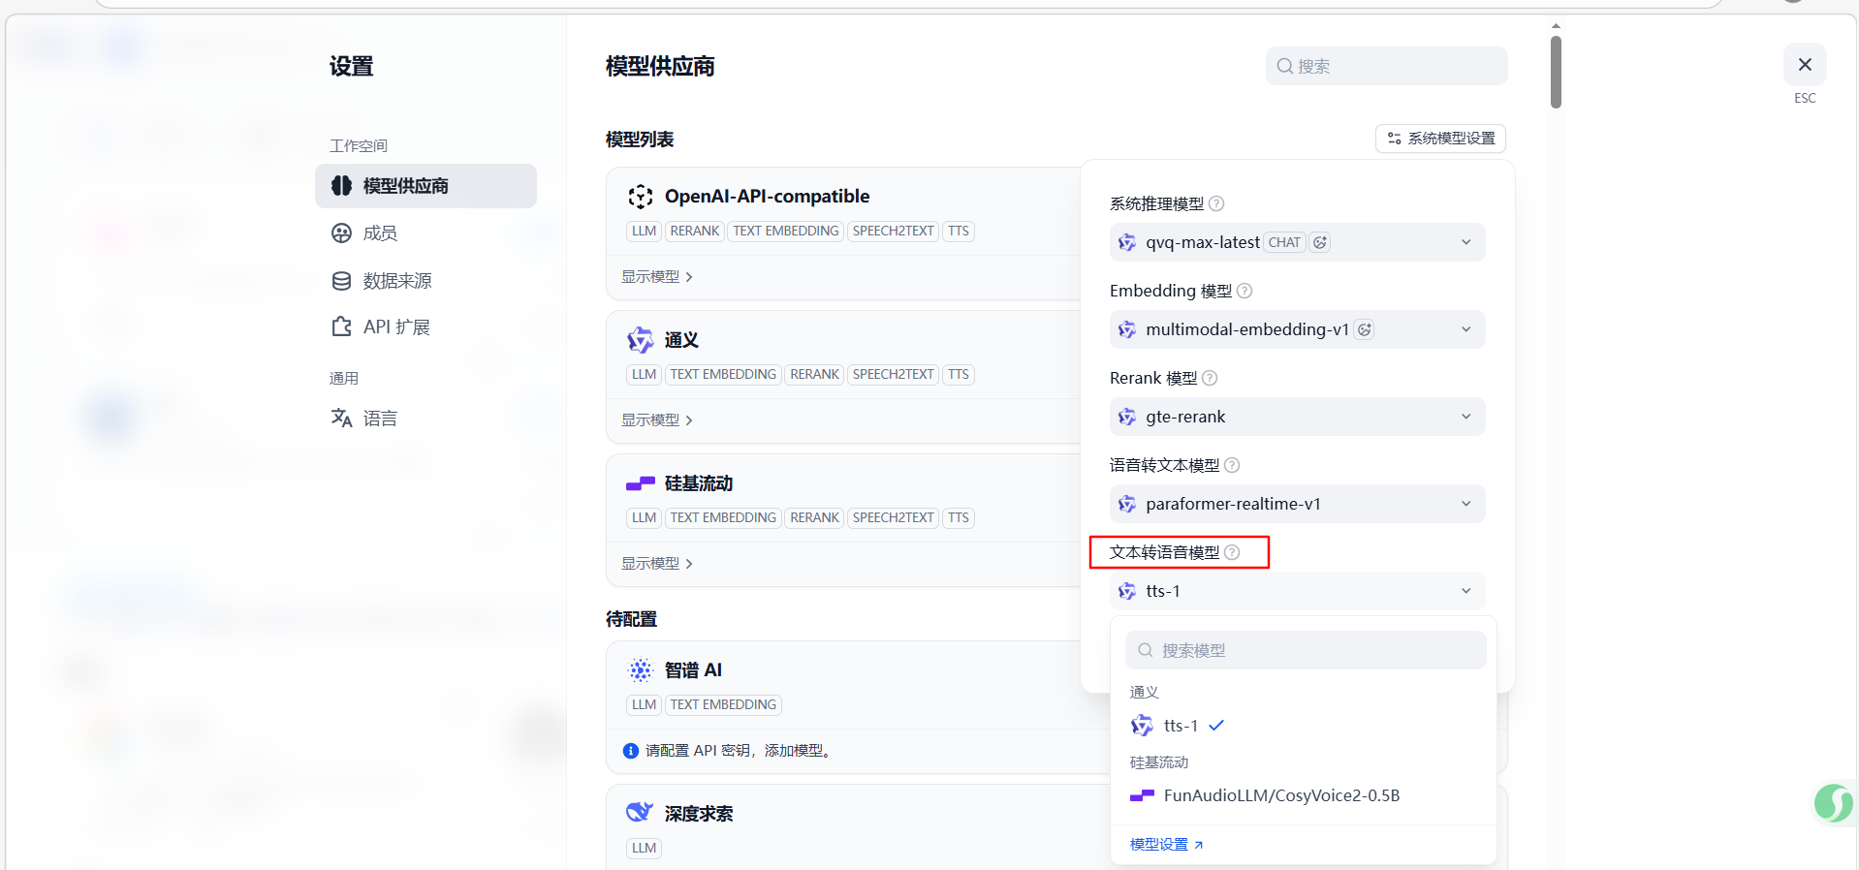Click the 深度求索 provider logo icon
Image resolution: width=1859 pixels, height=870 pixels.
click(x=640, y=813)
